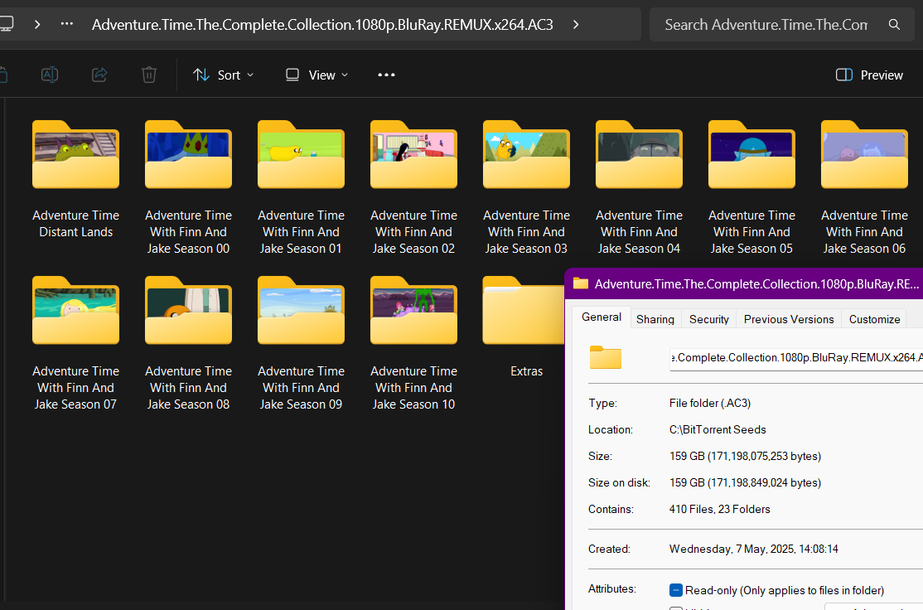Click the search magnifier icon
This screenshot has height=610, width=923.
pyautogui.click(x=894, y=25)
